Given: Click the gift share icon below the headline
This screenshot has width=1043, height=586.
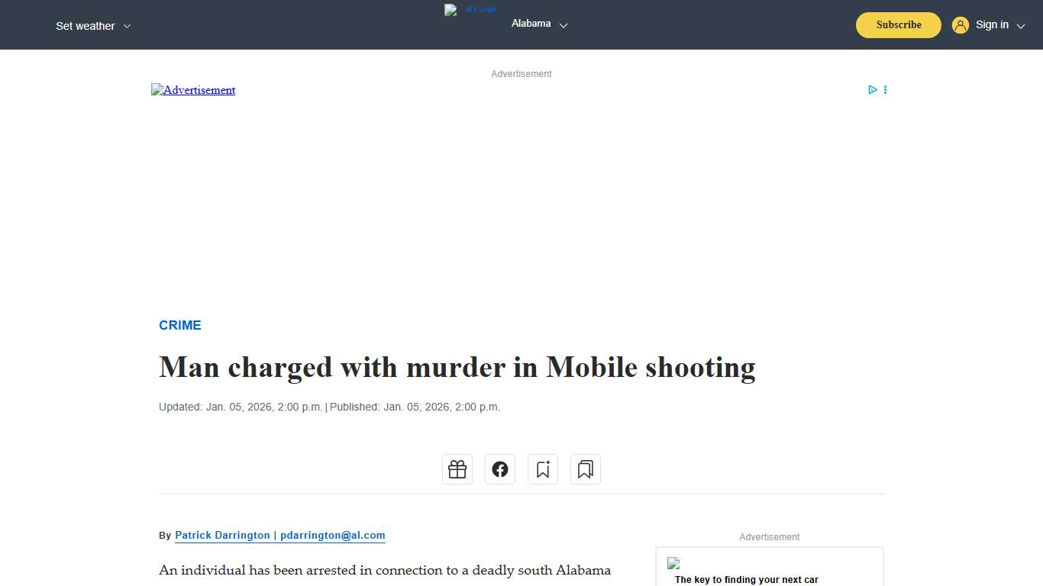Looking at the screenshot, I should [x=457, y=468].
